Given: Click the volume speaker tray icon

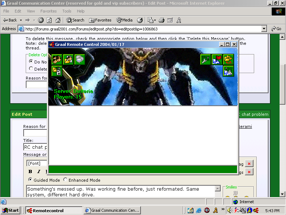Looking at the screenshot, I should click(230, 210).
